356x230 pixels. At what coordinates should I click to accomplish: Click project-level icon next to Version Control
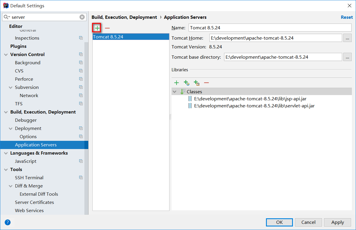pyautogui.click(x=81, y=54)
